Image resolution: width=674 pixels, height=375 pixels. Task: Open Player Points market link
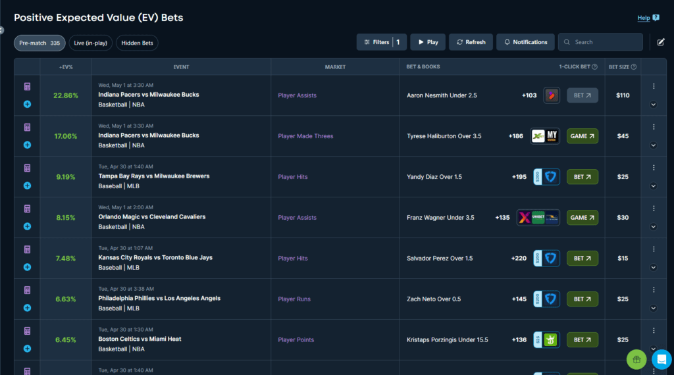click(296, 339)
